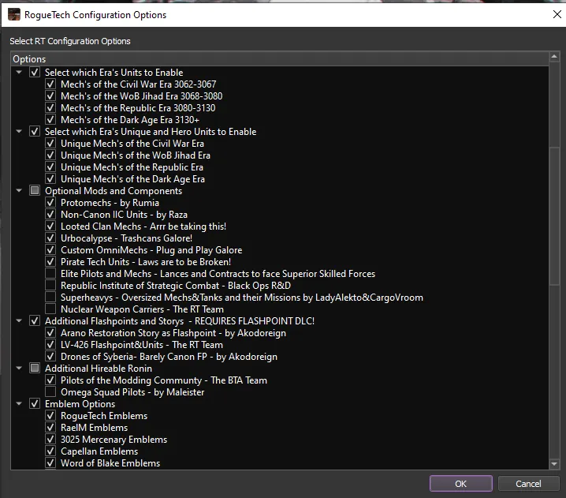566x498 pixels.
Task: Select the 'Nuclear Weapon Carriers - The RT Team' text
Action: coord(142,309)
